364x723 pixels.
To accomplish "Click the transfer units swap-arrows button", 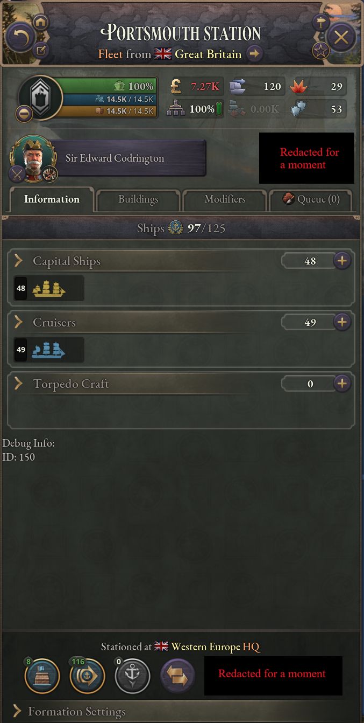I will click(177, 676).
